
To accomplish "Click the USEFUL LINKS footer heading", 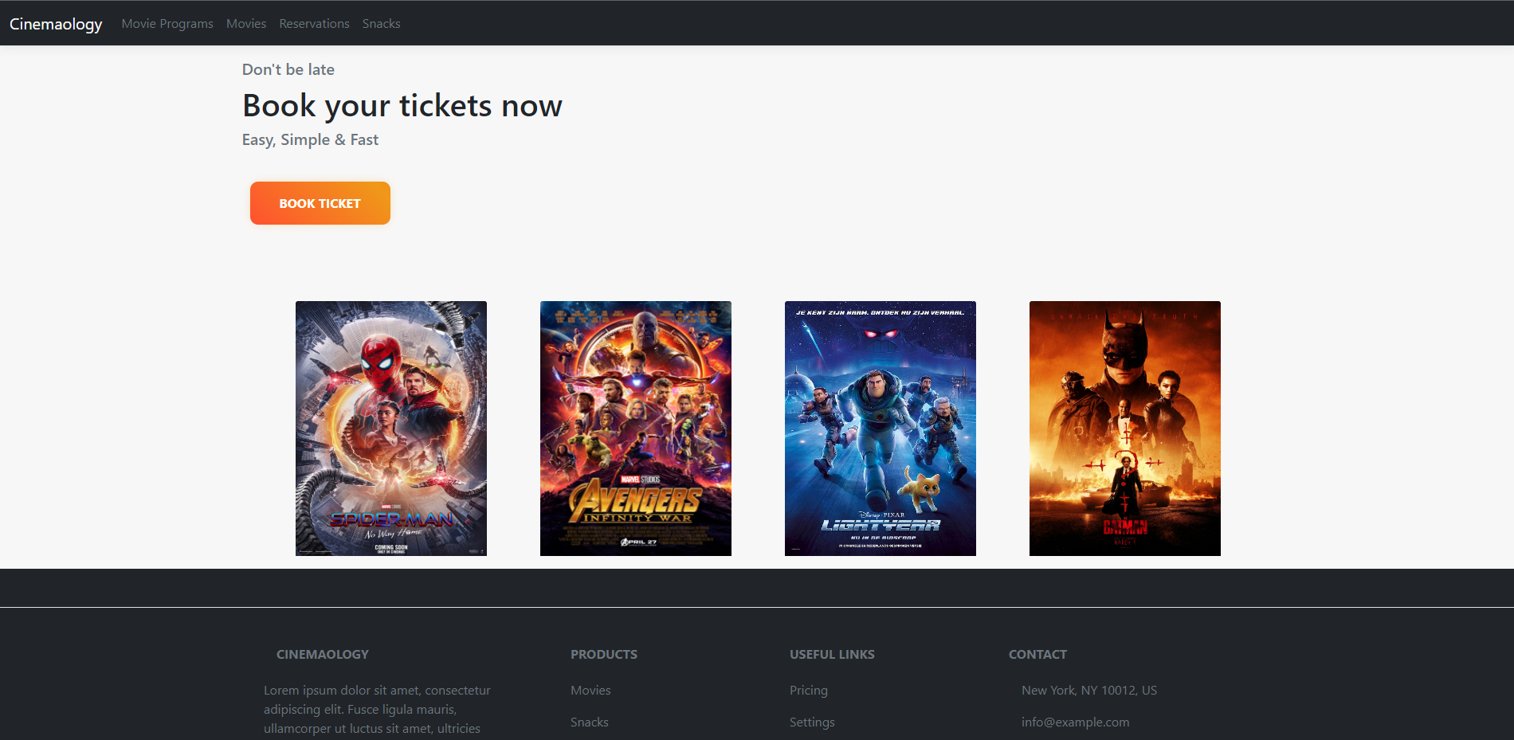I will click(832, 653).
